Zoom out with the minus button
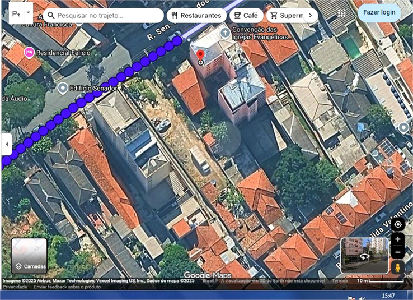Image resolution: width=413 pixels, height=300 pixels. click(398, 252)
